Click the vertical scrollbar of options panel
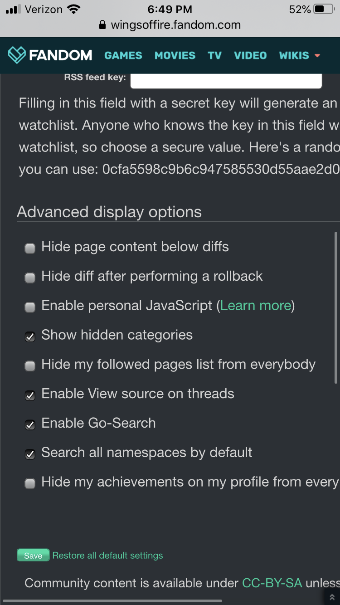The width and height of the screenshot is (340, 605). coord(336,308)
